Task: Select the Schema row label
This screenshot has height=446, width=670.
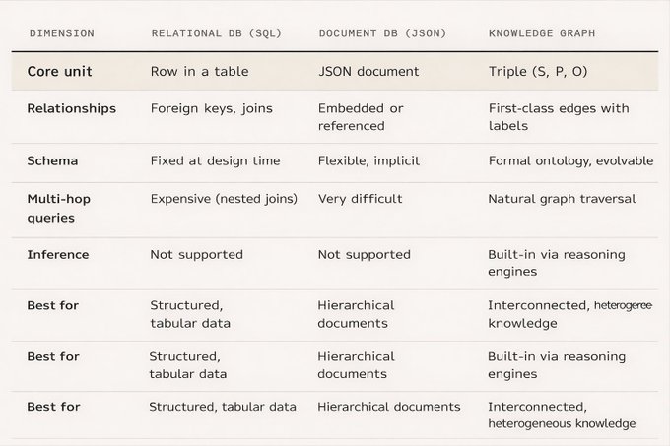Action: [52, 160]
